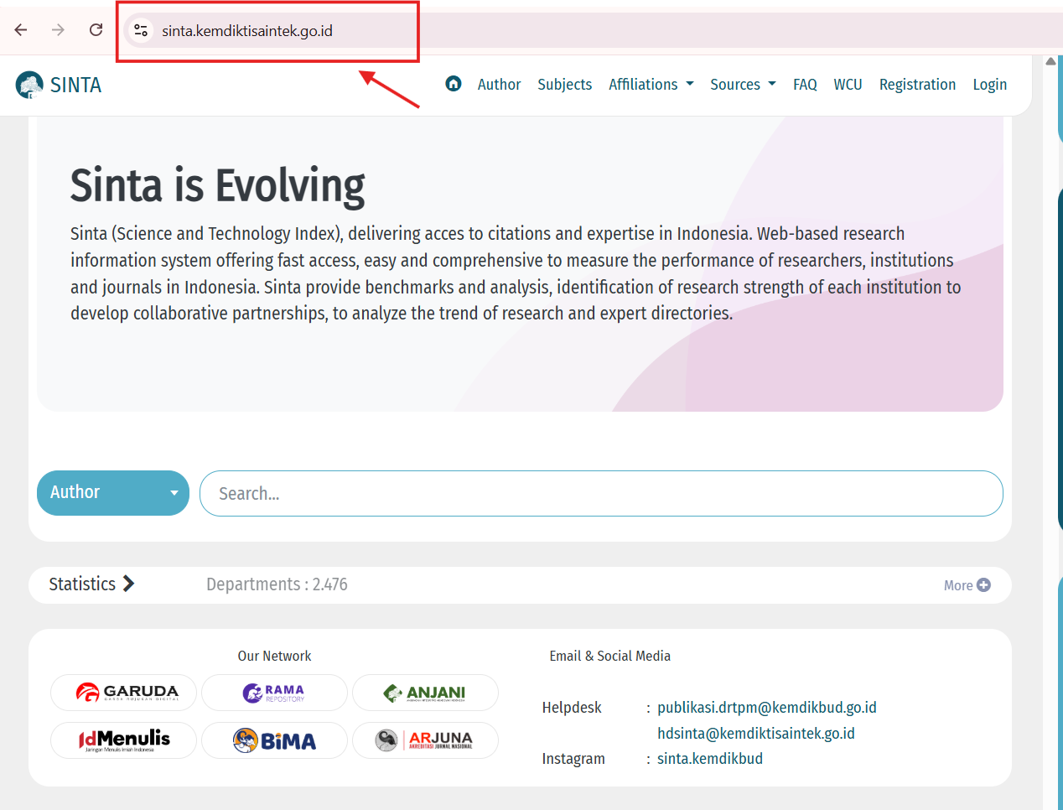Open the BIMA network logo
This screenshot has height=810, width=1063.
click(x=274, y=740)
